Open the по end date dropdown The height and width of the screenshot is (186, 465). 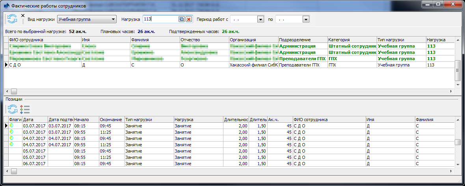(x=306, y=19)
